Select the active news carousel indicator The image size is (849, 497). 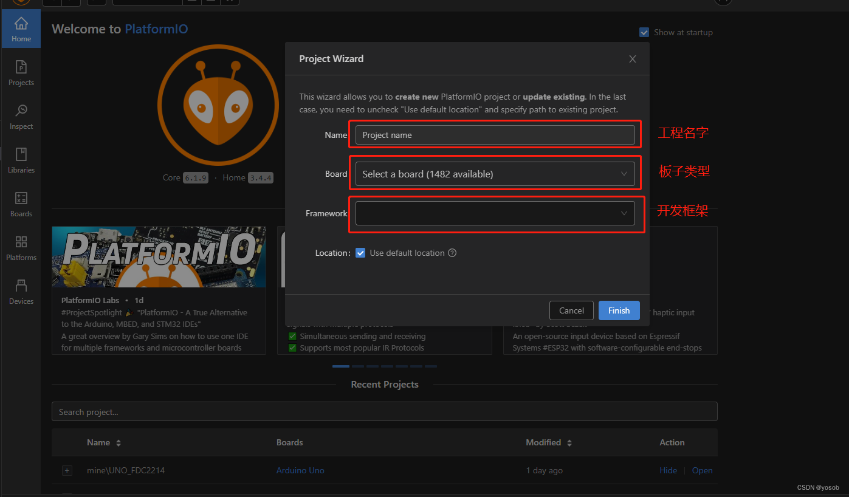coord(341,366)
